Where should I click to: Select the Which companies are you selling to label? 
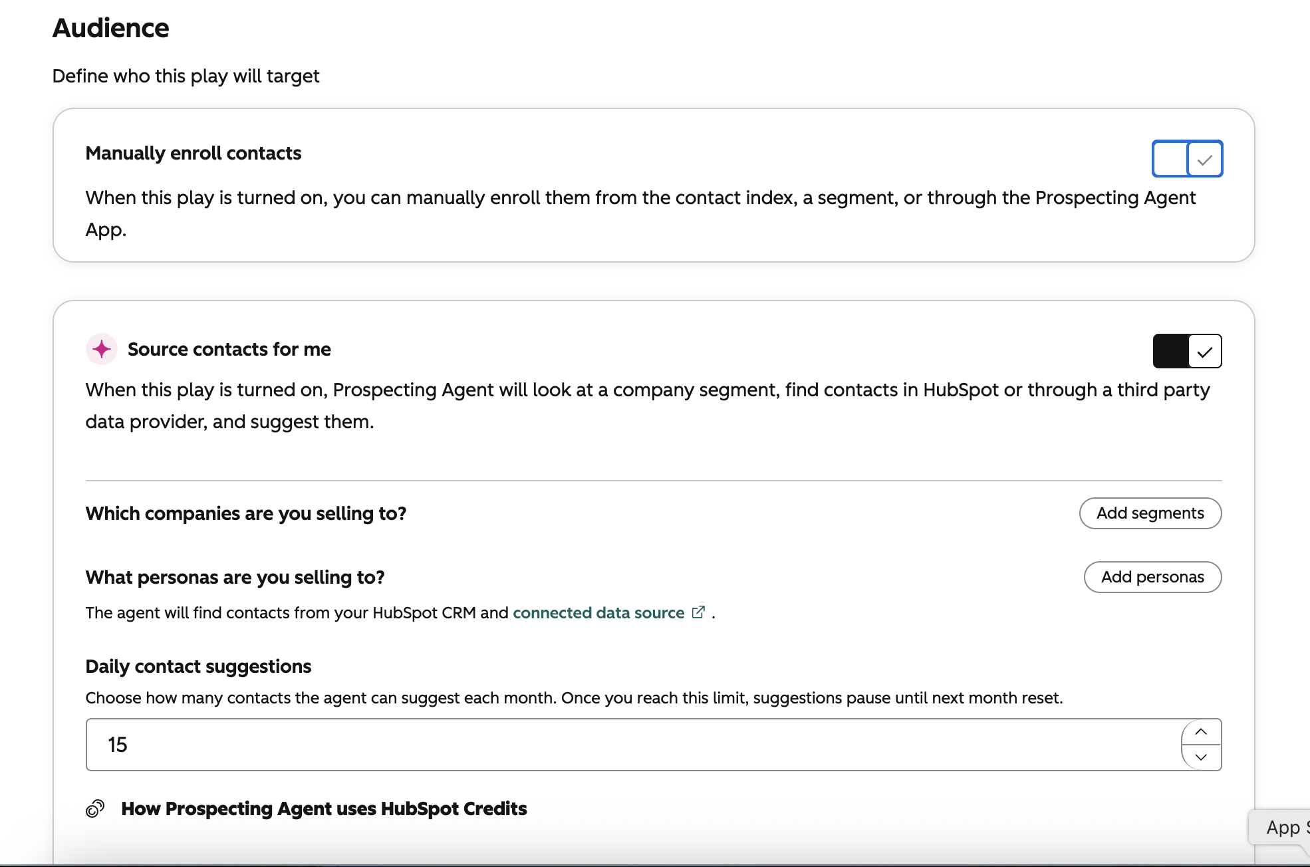pyautogui.click(x=246, y=513)
